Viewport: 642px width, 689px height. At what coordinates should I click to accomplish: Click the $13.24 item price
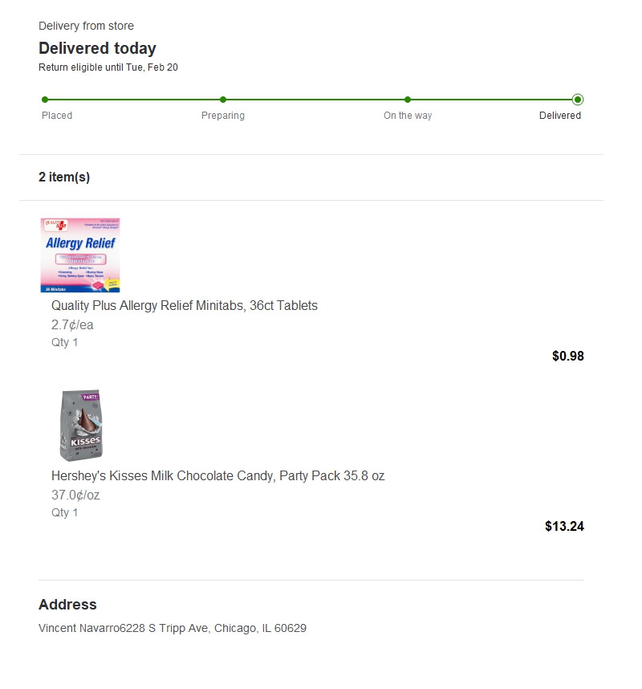pyautogui.click(x=564, y=527)
